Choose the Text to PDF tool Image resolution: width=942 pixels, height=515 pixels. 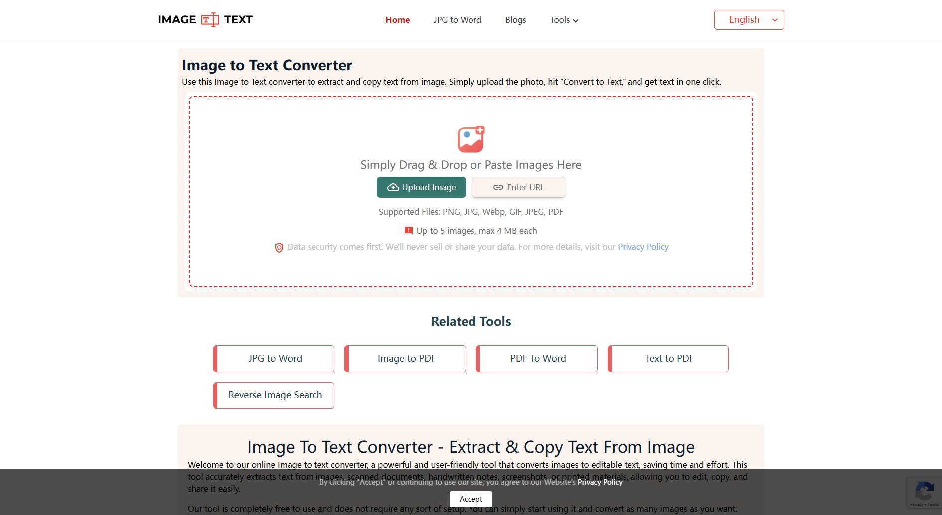pos(669,359)
